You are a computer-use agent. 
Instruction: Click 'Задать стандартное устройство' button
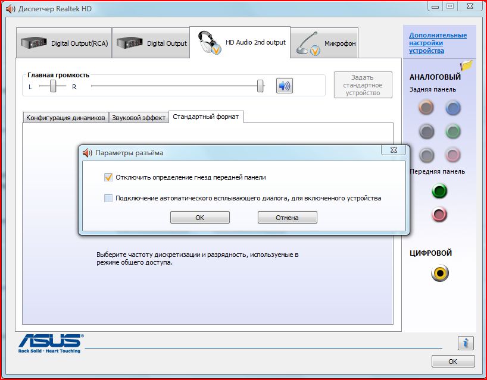coord(363,85)
